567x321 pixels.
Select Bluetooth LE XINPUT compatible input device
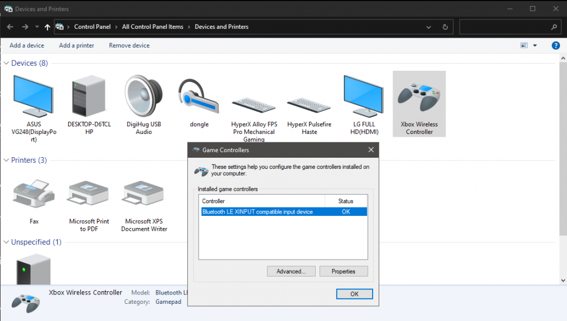284,212
